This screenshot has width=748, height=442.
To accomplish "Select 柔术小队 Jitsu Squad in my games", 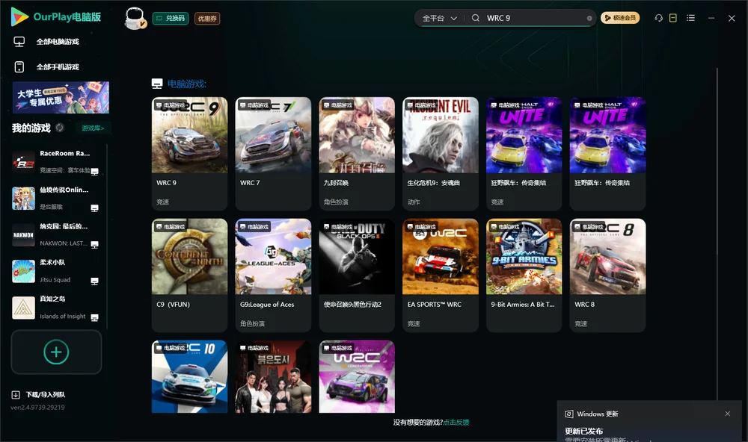I will point(56,272).
